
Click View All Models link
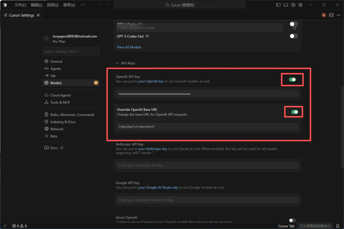(129, 47)
